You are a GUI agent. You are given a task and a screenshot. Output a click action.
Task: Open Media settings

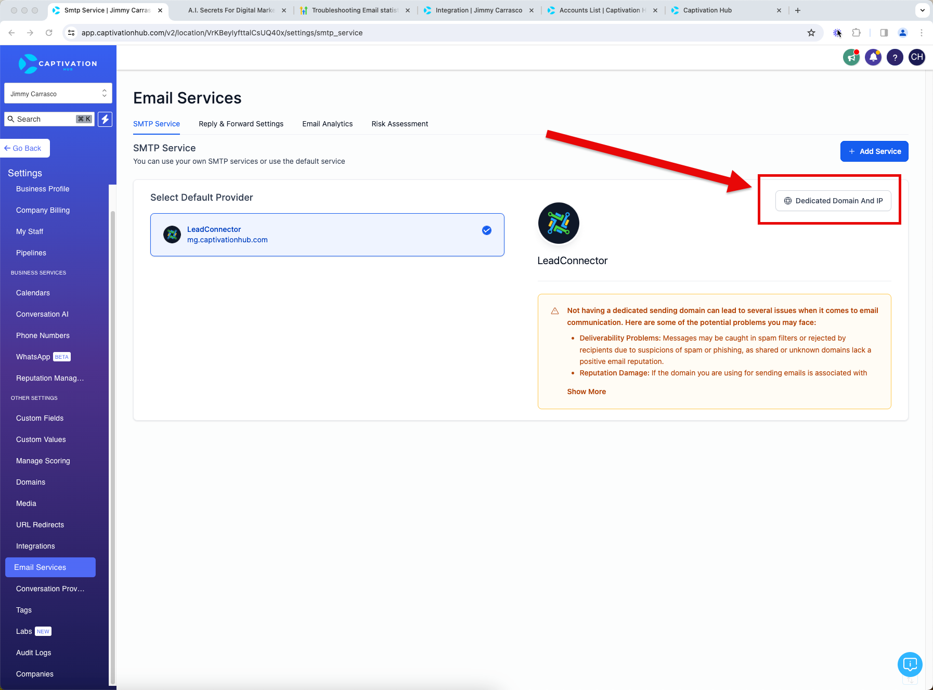pyautogui.click(x=26, y=503)
